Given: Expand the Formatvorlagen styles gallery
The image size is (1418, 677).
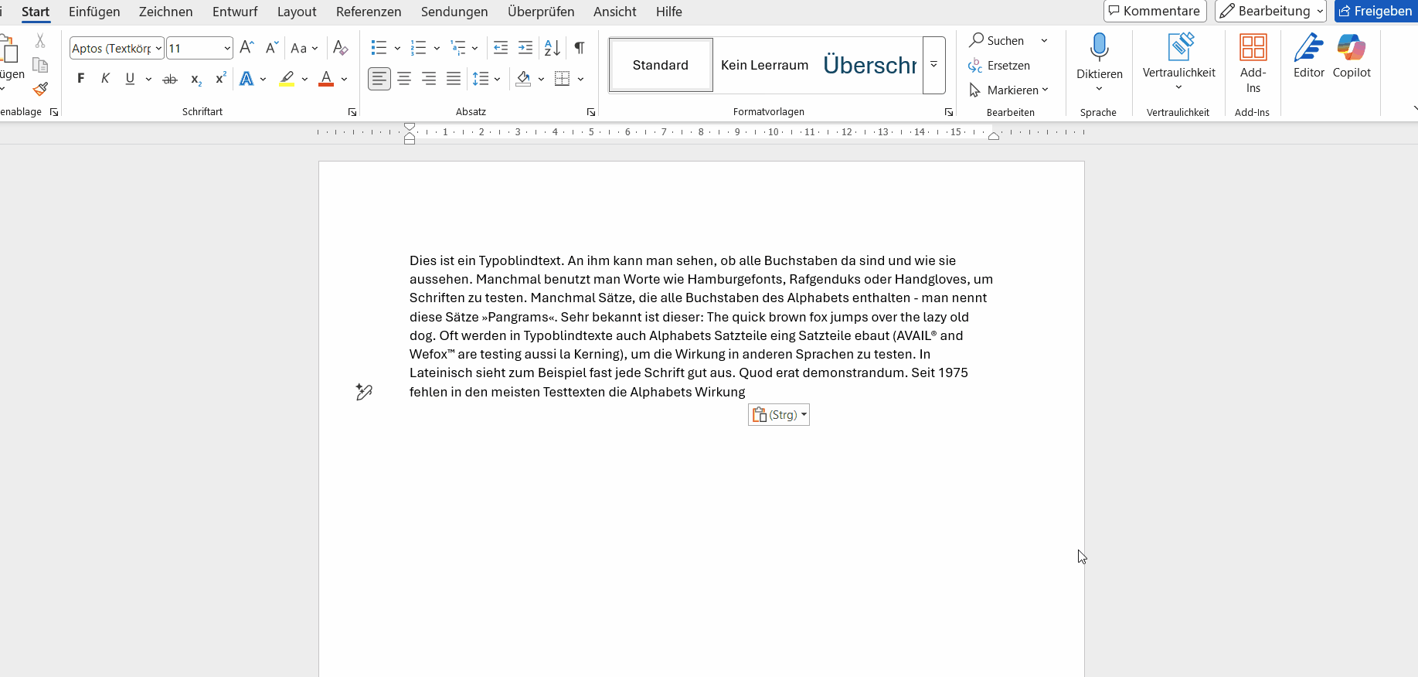Looking at the screenshot, I should (933, 65).
